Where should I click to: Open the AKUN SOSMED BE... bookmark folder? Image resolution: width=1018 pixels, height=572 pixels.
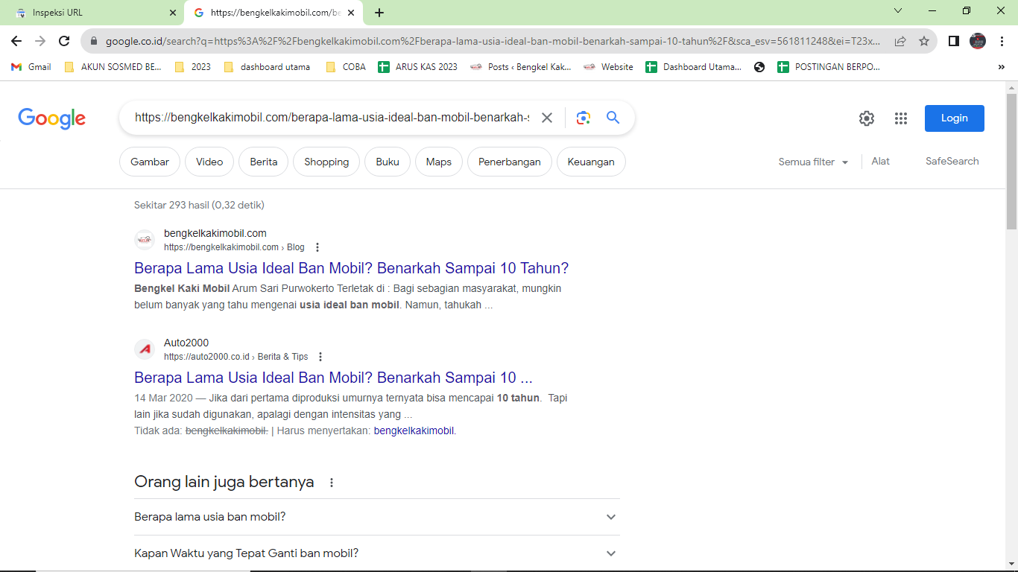click(113, 67)
